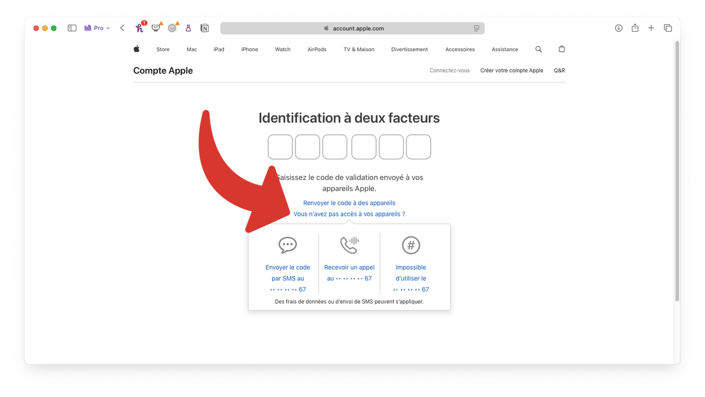Screen dimensions: 705x397
Task: Open the owl-face extension icon with orange badge
Action: coord(156,28)
